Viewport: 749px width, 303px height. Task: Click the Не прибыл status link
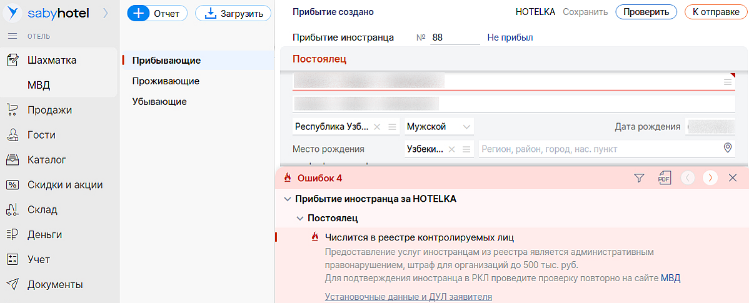[510, 37]
